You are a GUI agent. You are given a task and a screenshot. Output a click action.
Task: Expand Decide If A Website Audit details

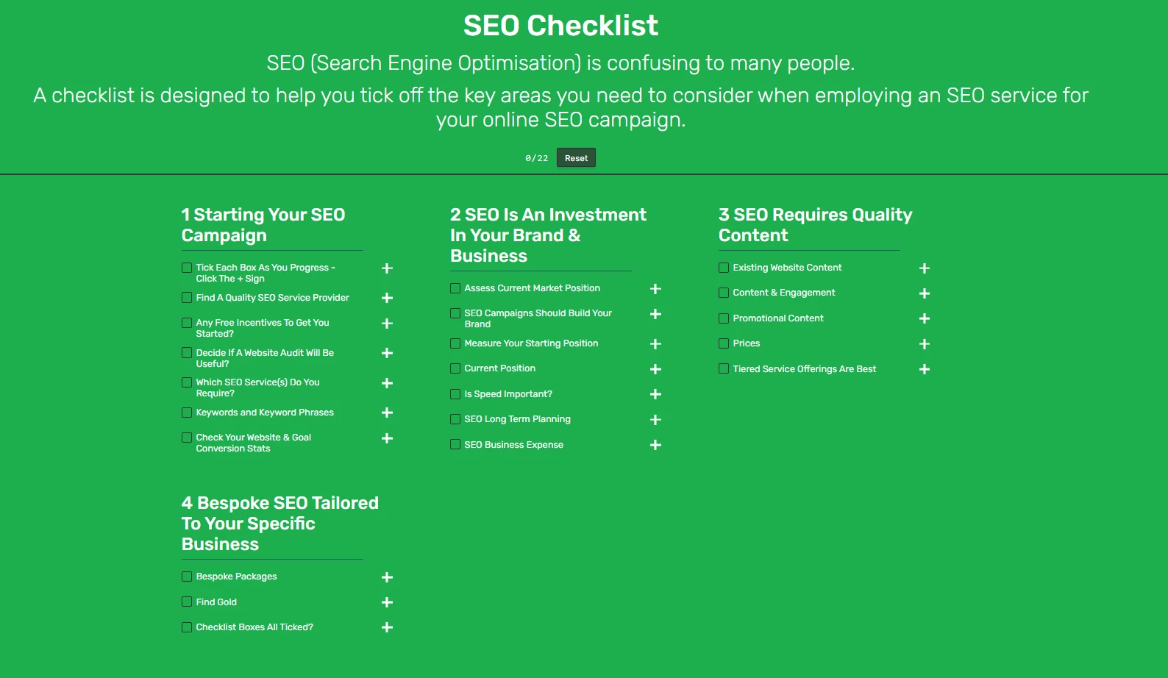387,353
